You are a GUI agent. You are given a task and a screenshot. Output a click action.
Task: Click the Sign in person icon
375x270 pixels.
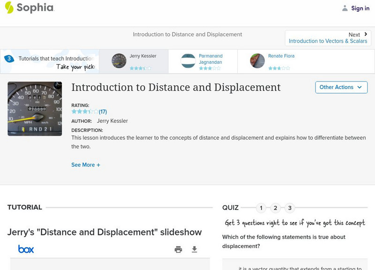click(344, 8)
